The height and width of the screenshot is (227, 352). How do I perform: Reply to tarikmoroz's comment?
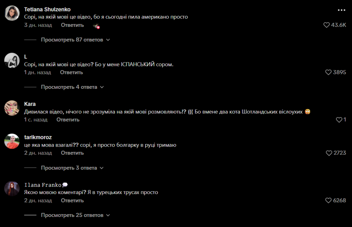click(72, 153)
